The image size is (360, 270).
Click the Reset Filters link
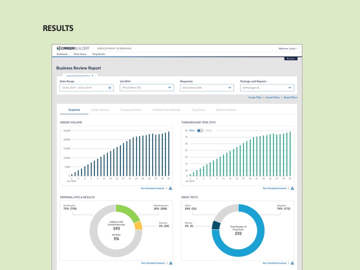point(290,97)
